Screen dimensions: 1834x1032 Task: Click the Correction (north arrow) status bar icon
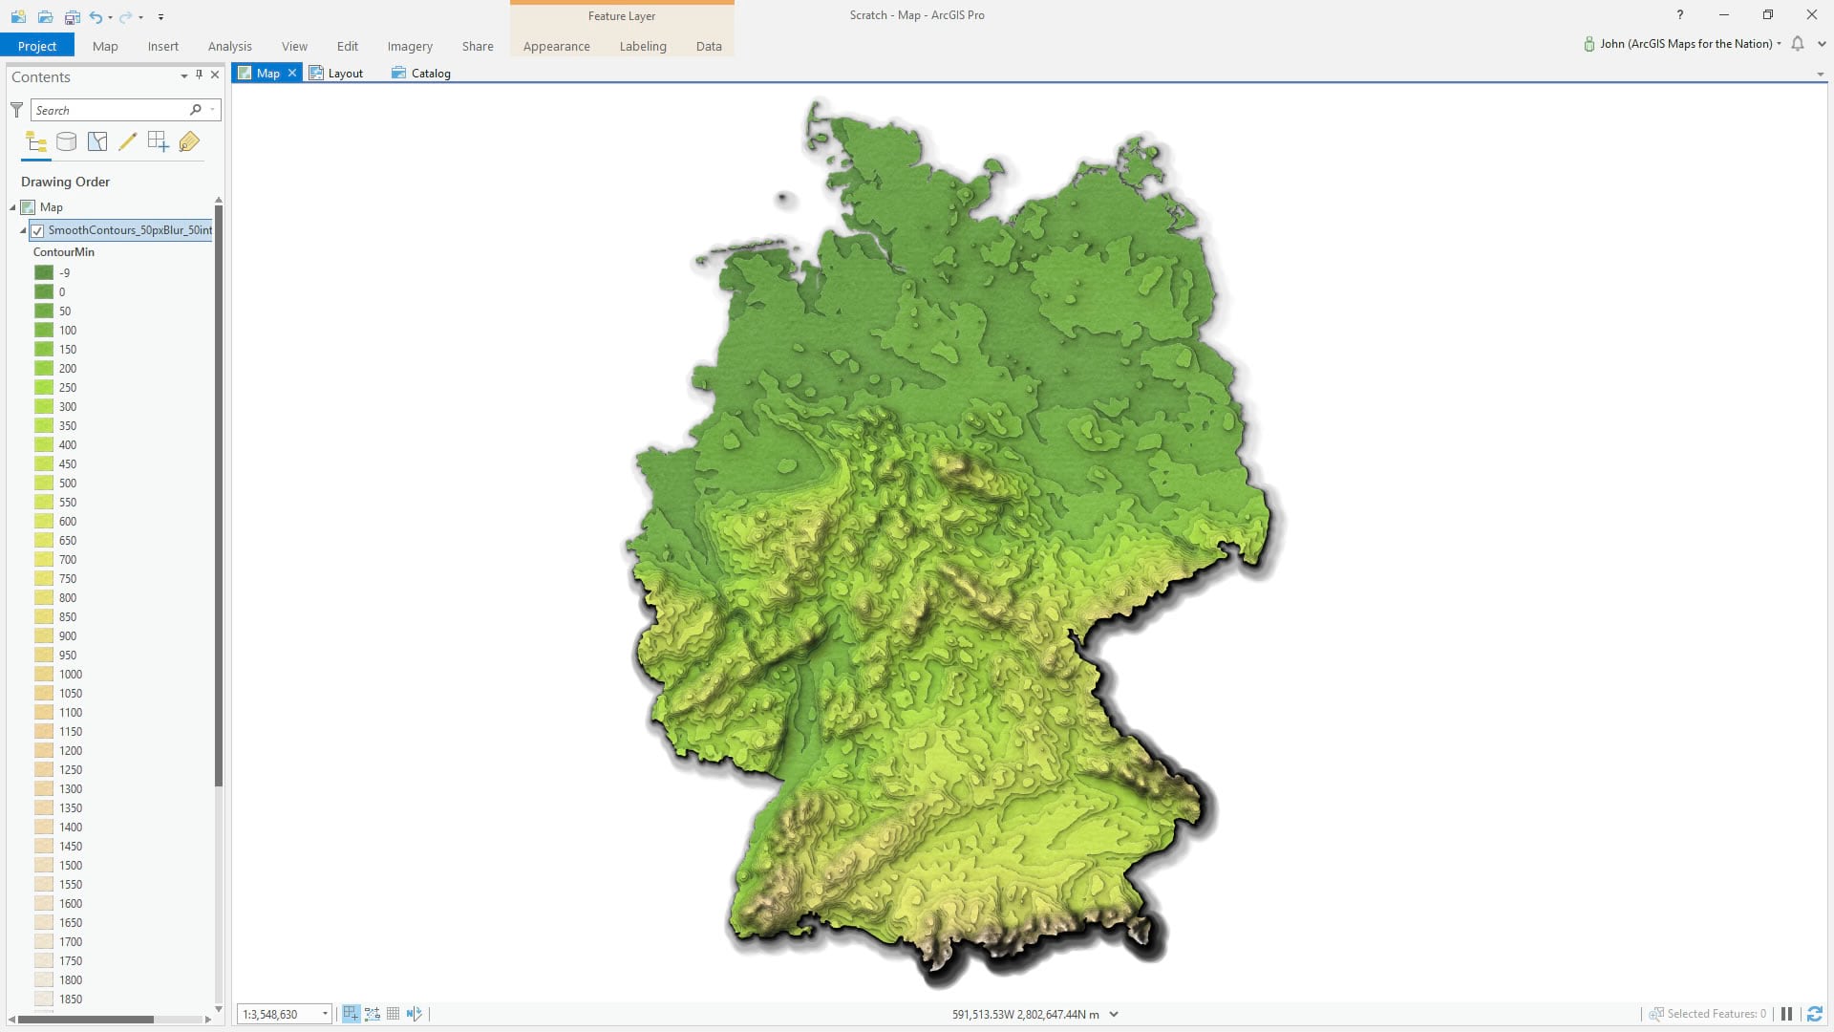click(414, 1014)
